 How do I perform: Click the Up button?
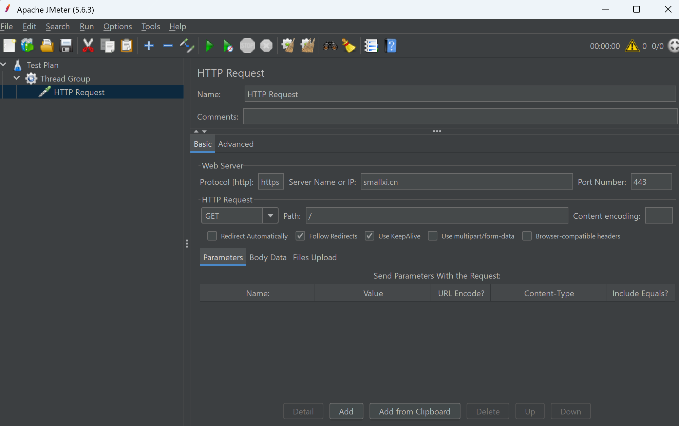tap(530, 411)
